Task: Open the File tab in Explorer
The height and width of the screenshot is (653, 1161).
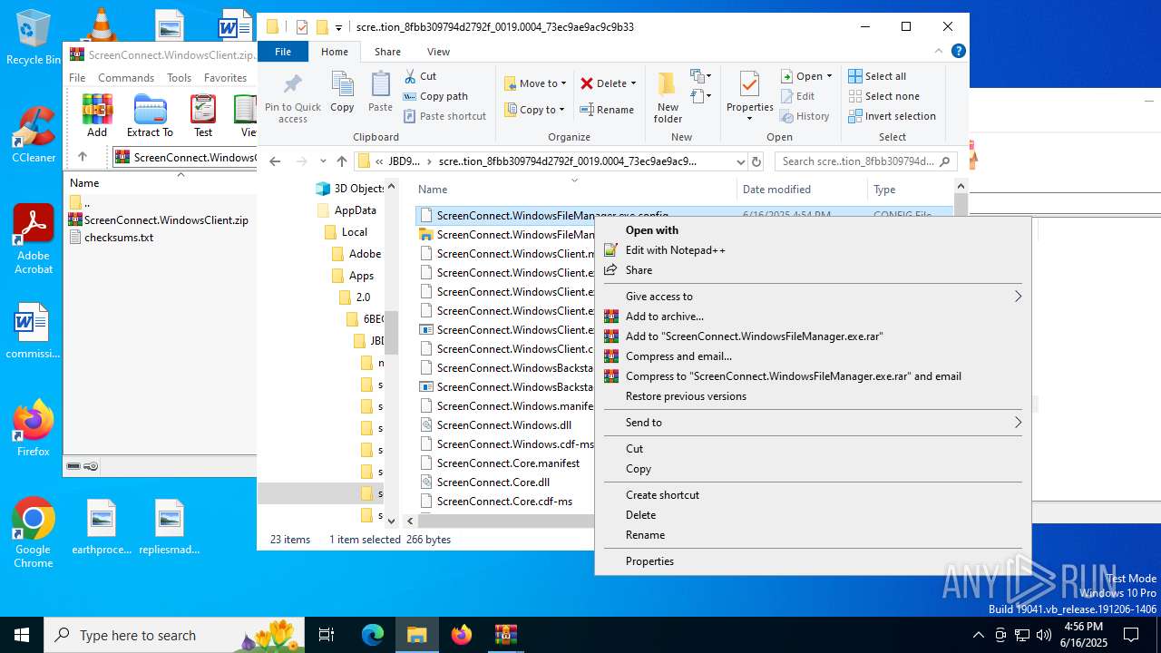Action: 283,52
